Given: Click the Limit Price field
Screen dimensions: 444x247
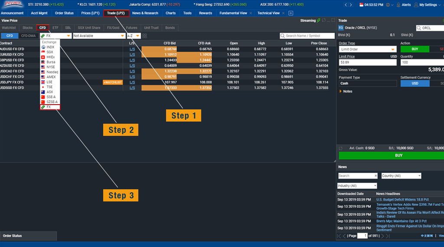Looking at the screenshot, I should 368,63.
